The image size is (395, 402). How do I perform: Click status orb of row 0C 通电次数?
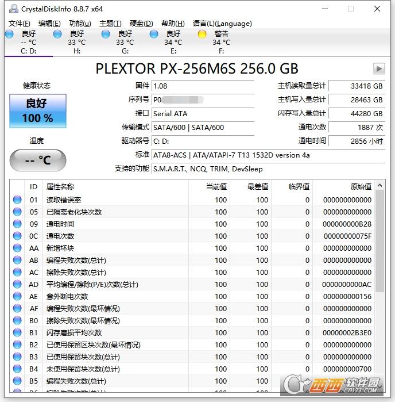point(17,236)
